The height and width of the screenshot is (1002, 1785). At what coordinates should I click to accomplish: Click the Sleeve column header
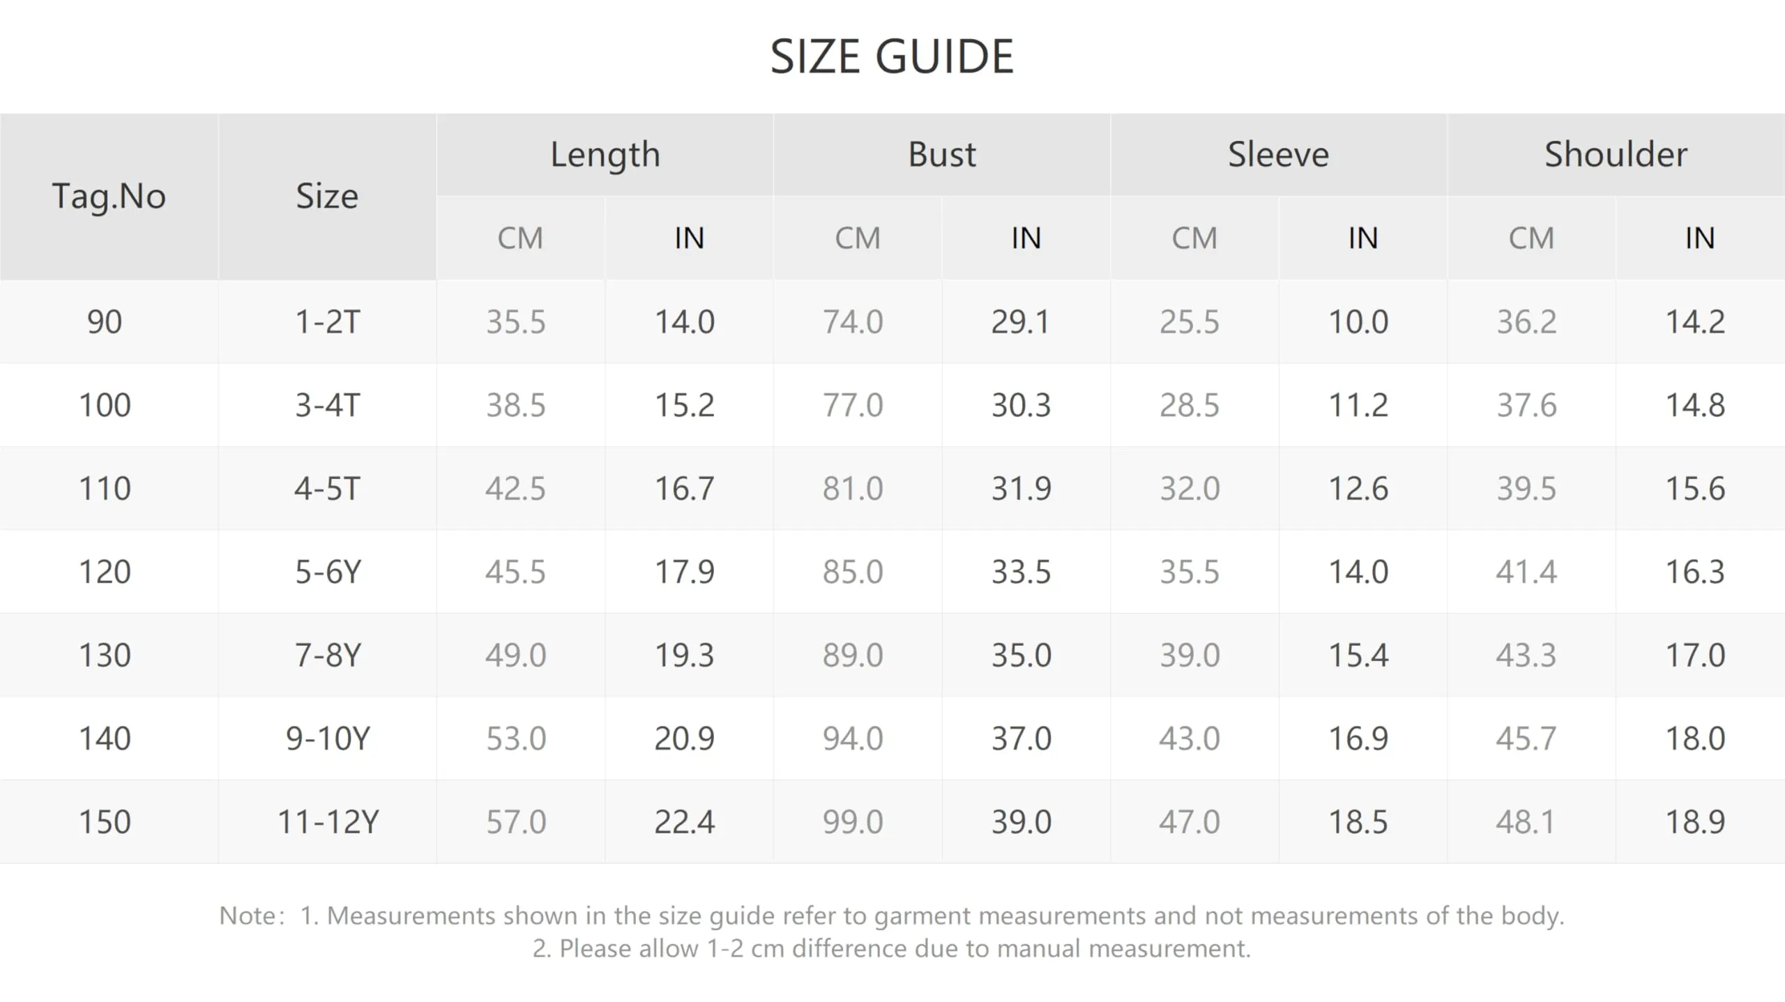tap(1279, 155)
